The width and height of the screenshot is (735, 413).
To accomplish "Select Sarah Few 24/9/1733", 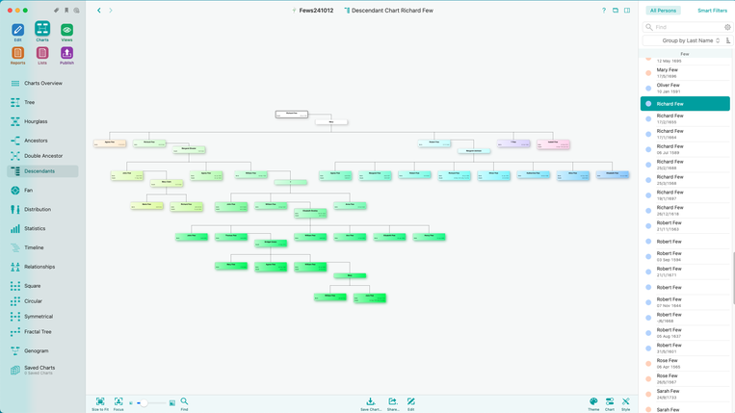I will [685, 394].
